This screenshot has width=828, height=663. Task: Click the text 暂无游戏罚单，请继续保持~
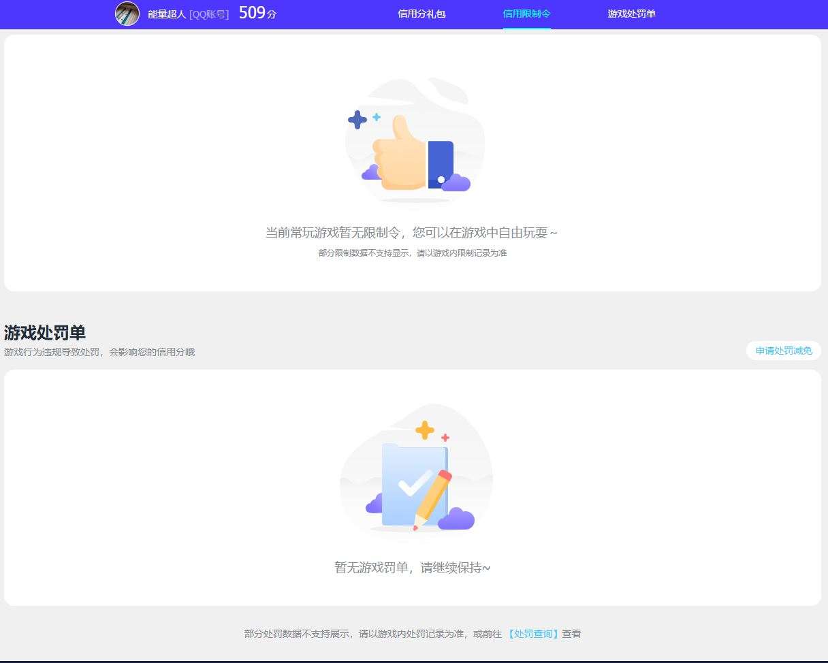413,568
